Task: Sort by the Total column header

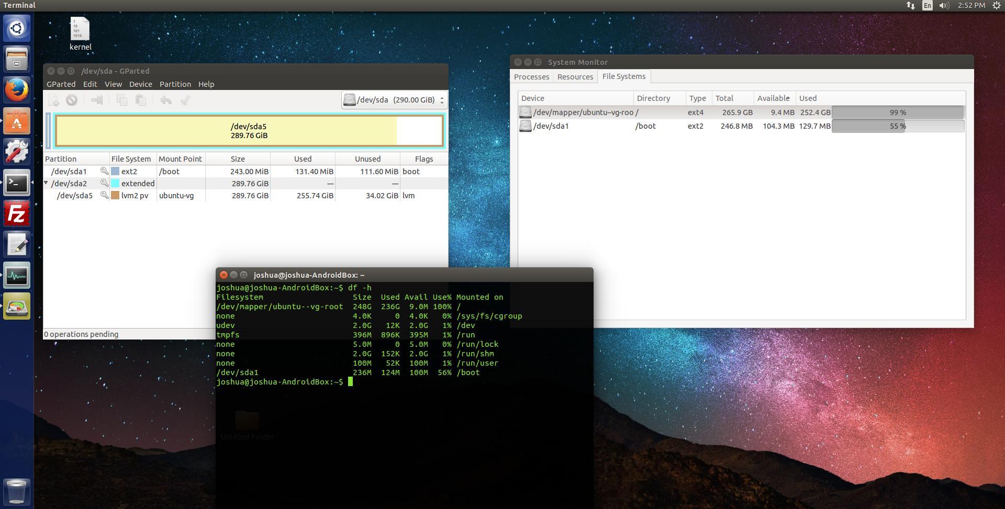Action: tap(733, 98)
